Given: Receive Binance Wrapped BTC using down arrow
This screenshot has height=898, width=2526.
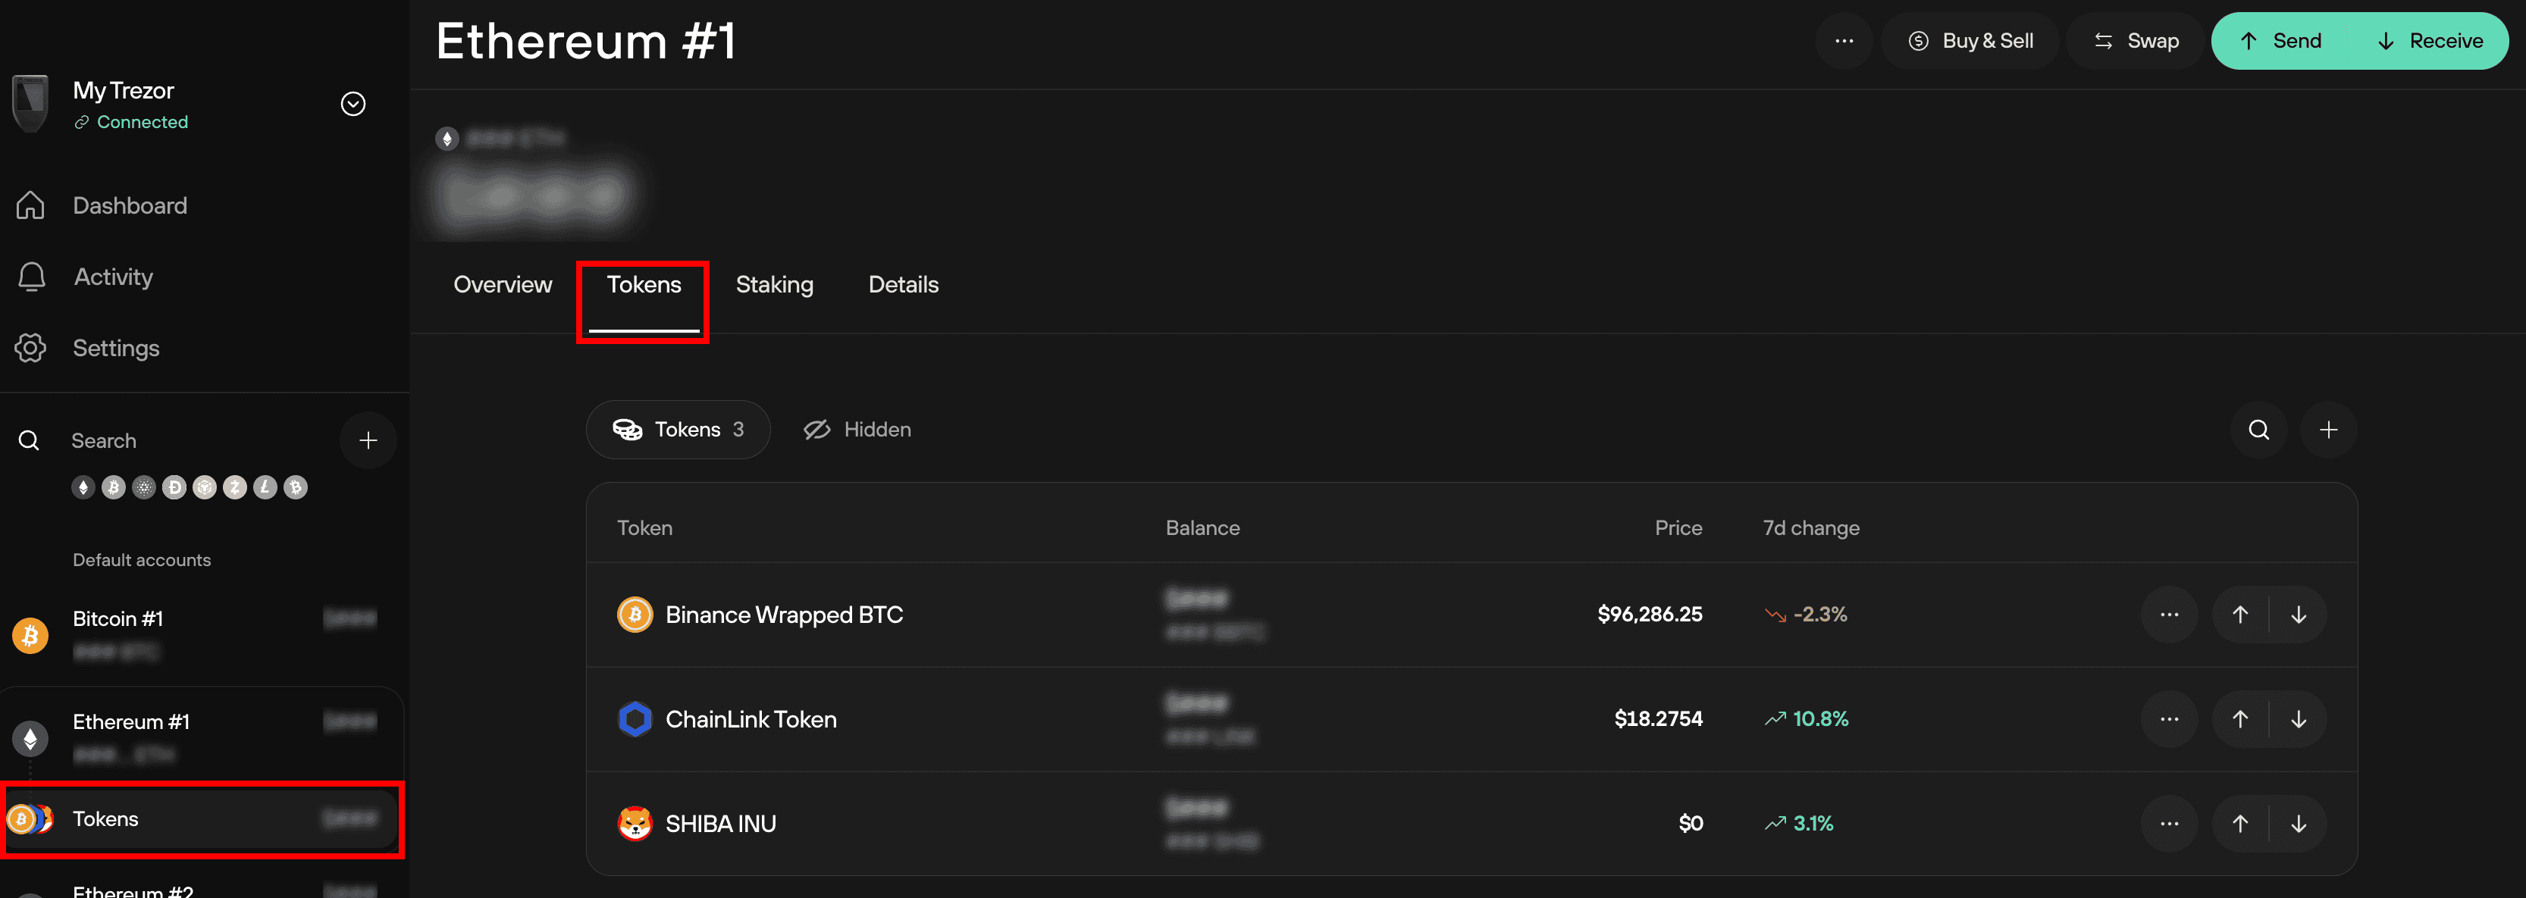Looking at the screenshot, I should (2299, 615).
